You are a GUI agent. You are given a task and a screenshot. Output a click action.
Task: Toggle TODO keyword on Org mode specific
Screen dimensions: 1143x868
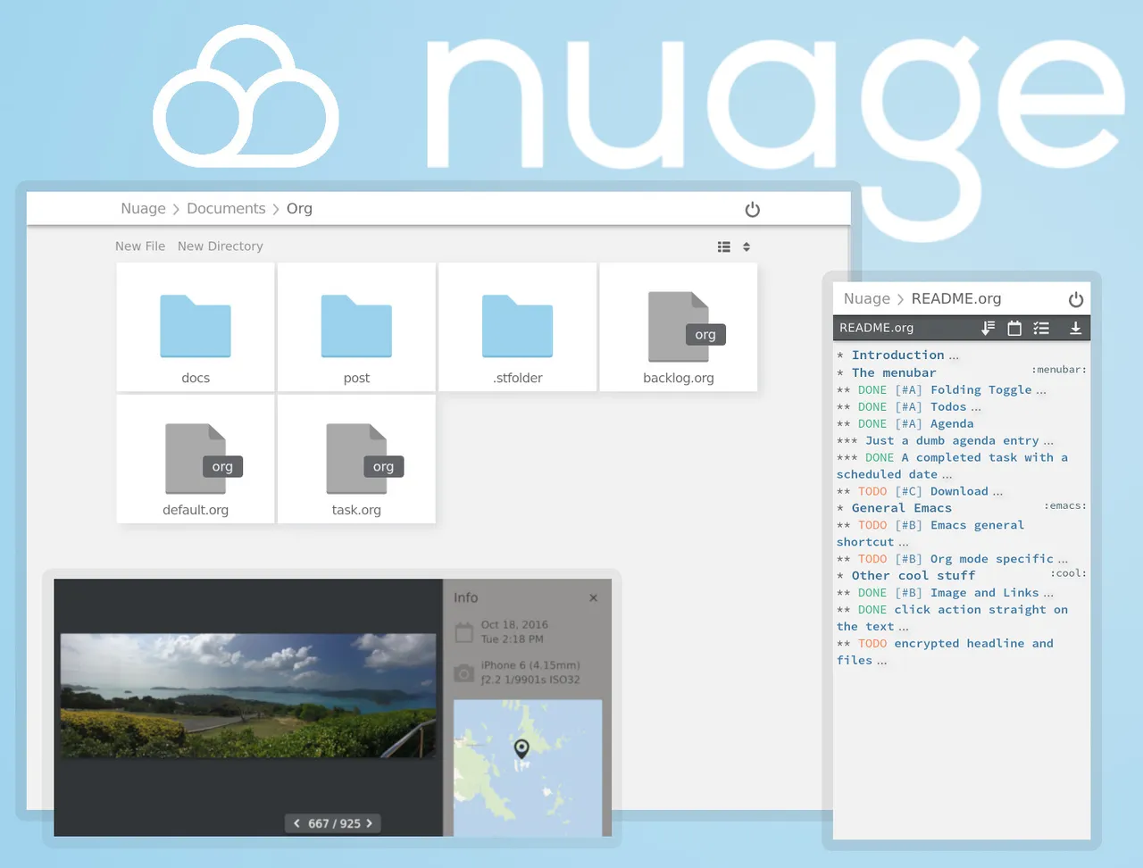(872, 559)
